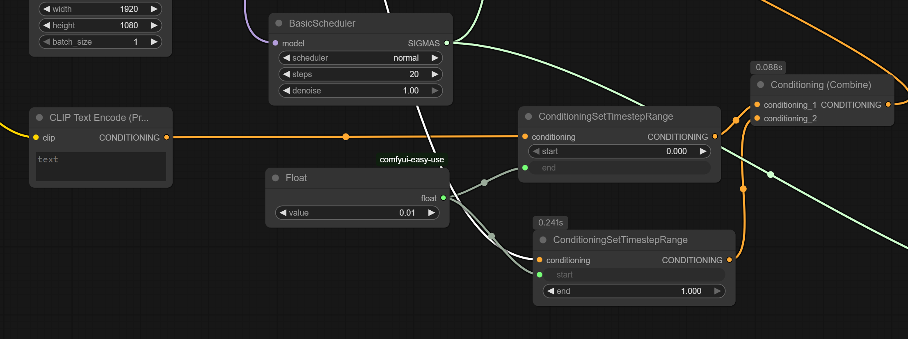Click the text box in CLIP Text Encode
Image resolution: width=908 pixels, height=339 pixels.
(101, 166)
